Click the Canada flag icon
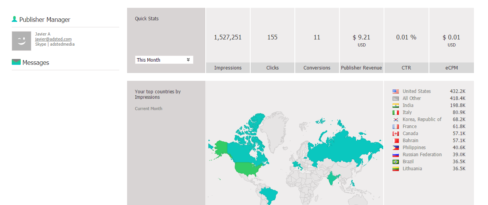This screenshot has width=488, height=205. (x=395, y=134)
